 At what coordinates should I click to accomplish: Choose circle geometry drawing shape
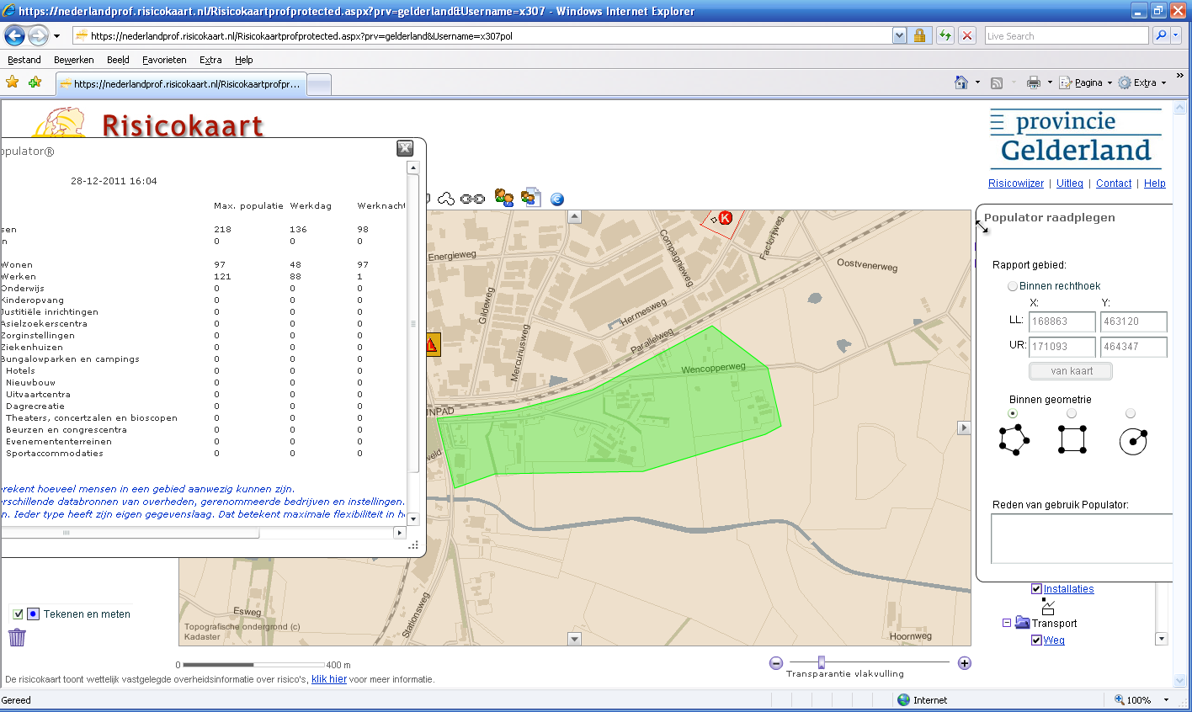(1133, 440)
